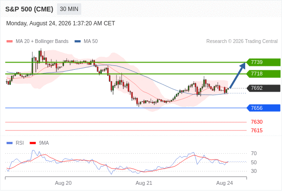
Task: Click the 7692 black current price label
Action: (x=264, y=88)
